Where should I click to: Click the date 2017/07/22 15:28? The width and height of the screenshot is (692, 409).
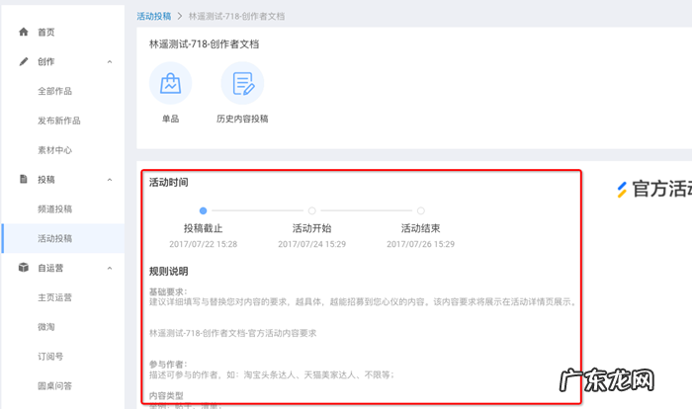(x=203, y=244)
